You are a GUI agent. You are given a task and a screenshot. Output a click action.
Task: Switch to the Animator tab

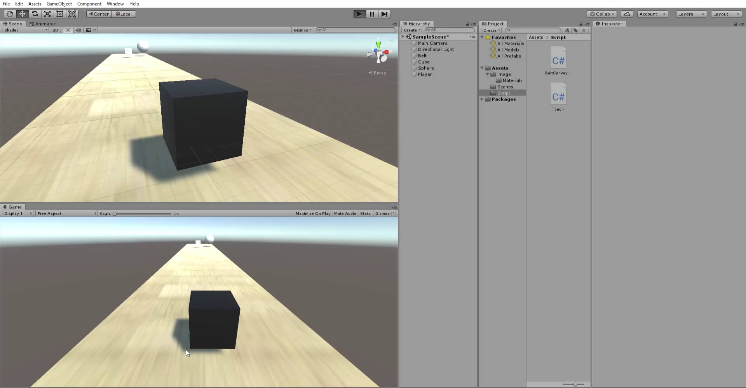(44, 23)
